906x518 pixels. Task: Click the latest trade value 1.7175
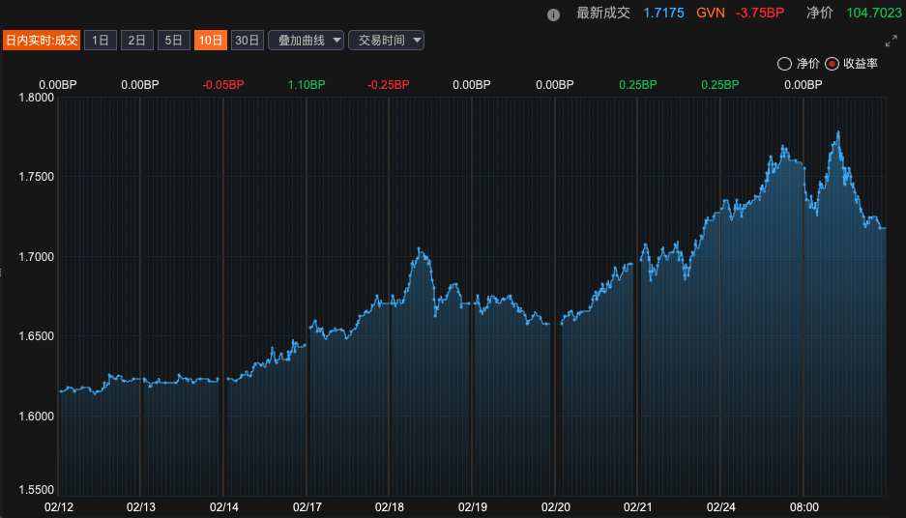click(x=663, y=14)
